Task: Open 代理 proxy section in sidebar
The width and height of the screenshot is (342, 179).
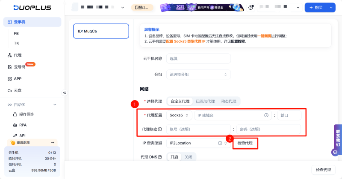Action: pyautogui.click(x=18, y=55)
